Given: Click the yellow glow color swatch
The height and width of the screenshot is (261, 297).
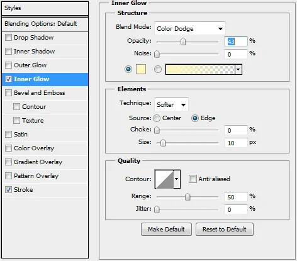Looking at the screenshot, I should click(x=141, y=69).
